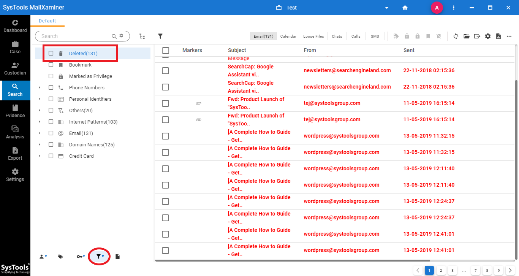Click the top filter funnel icon
The height and width of the screenshot is (276, 519).
click(160, 36)
